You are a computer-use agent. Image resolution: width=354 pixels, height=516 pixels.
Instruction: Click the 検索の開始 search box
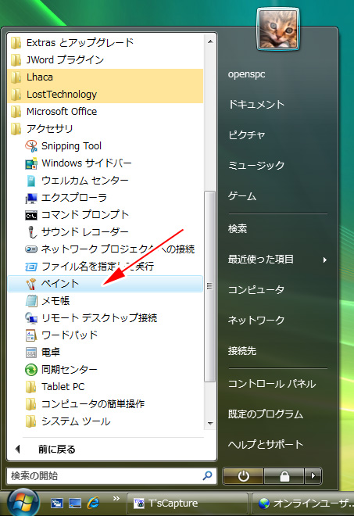tap(112, 476)
